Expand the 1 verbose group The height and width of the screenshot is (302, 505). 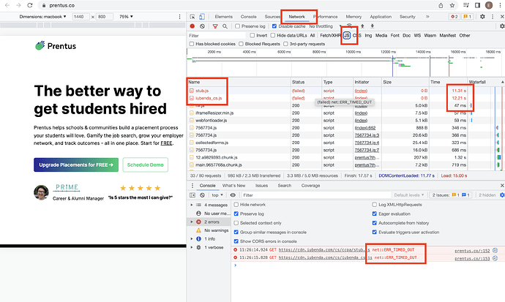pyautogui.click(x=192, y=247)
